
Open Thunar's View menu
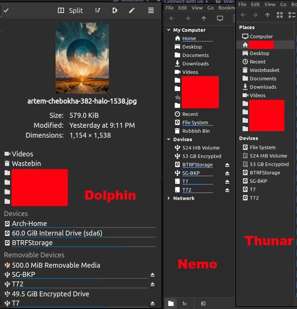[270, 4]
